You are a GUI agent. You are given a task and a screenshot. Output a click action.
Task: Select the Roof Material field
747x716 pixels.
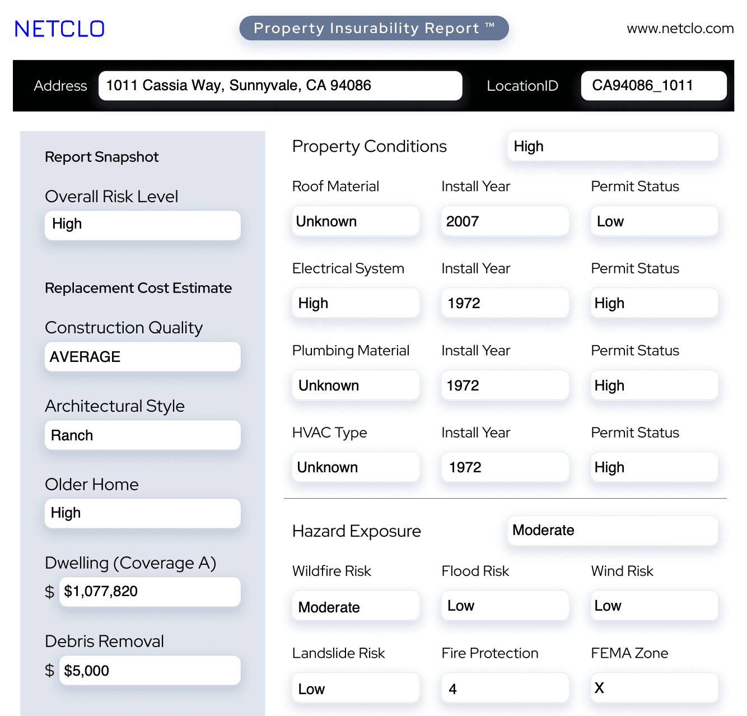tap(356, 221)
